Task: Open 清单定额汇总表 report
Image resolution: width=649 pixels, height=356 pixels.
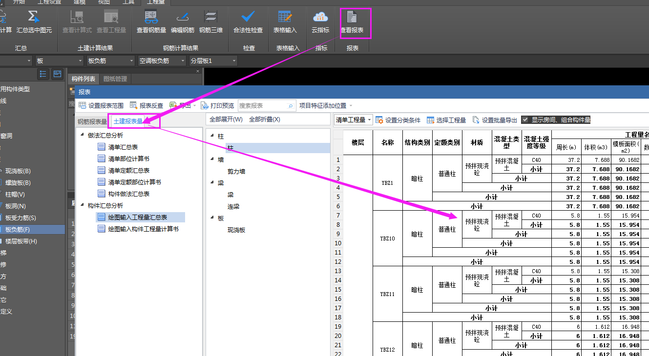Action: pos(128,170)
